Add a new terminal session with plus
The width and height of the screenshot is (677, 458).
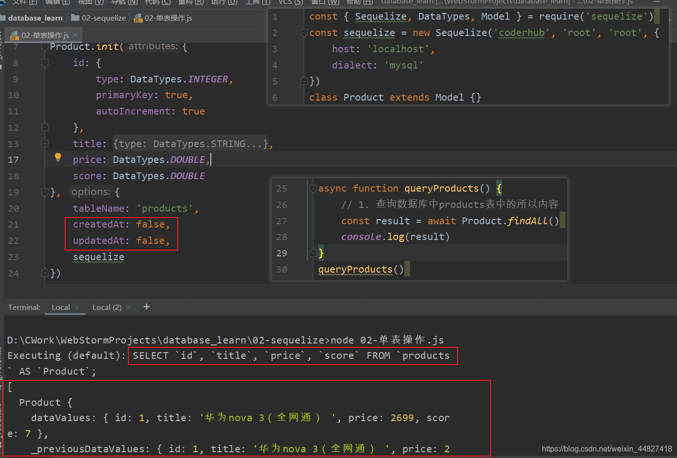point(147,307)
